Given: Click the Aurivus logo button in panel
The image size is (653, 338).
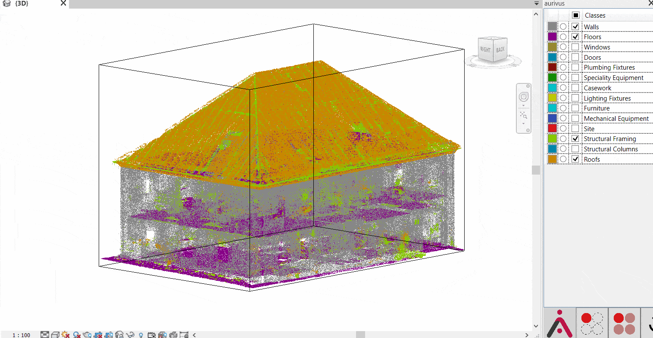Looking at the screenshot, I should coord(559,323).
